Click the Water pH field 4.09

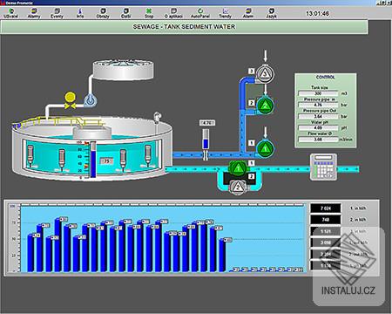point(318,128)
